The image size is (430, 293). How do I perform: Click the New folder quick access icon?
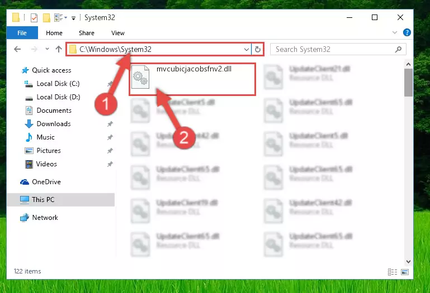[46, 18]
